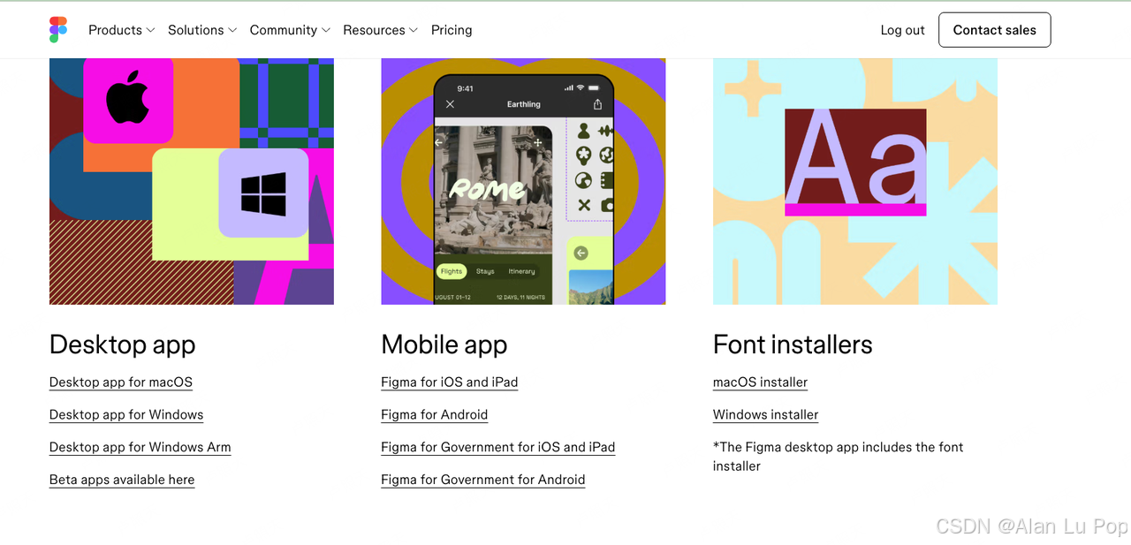Open Beta apps available here link

tap(122, 480)
